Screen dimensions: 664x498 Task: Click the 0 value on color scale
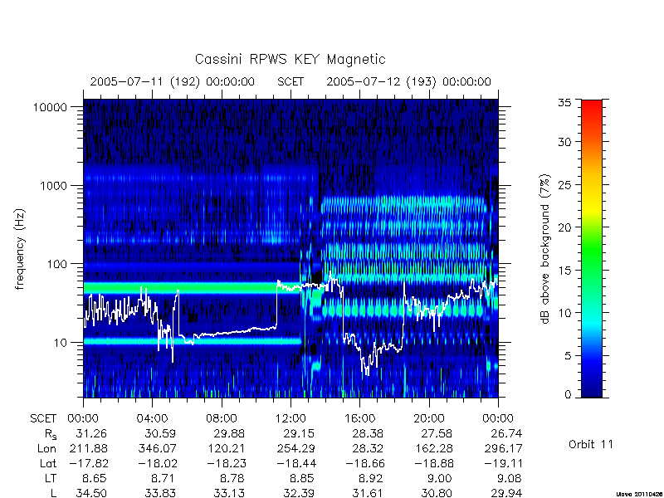568,395
